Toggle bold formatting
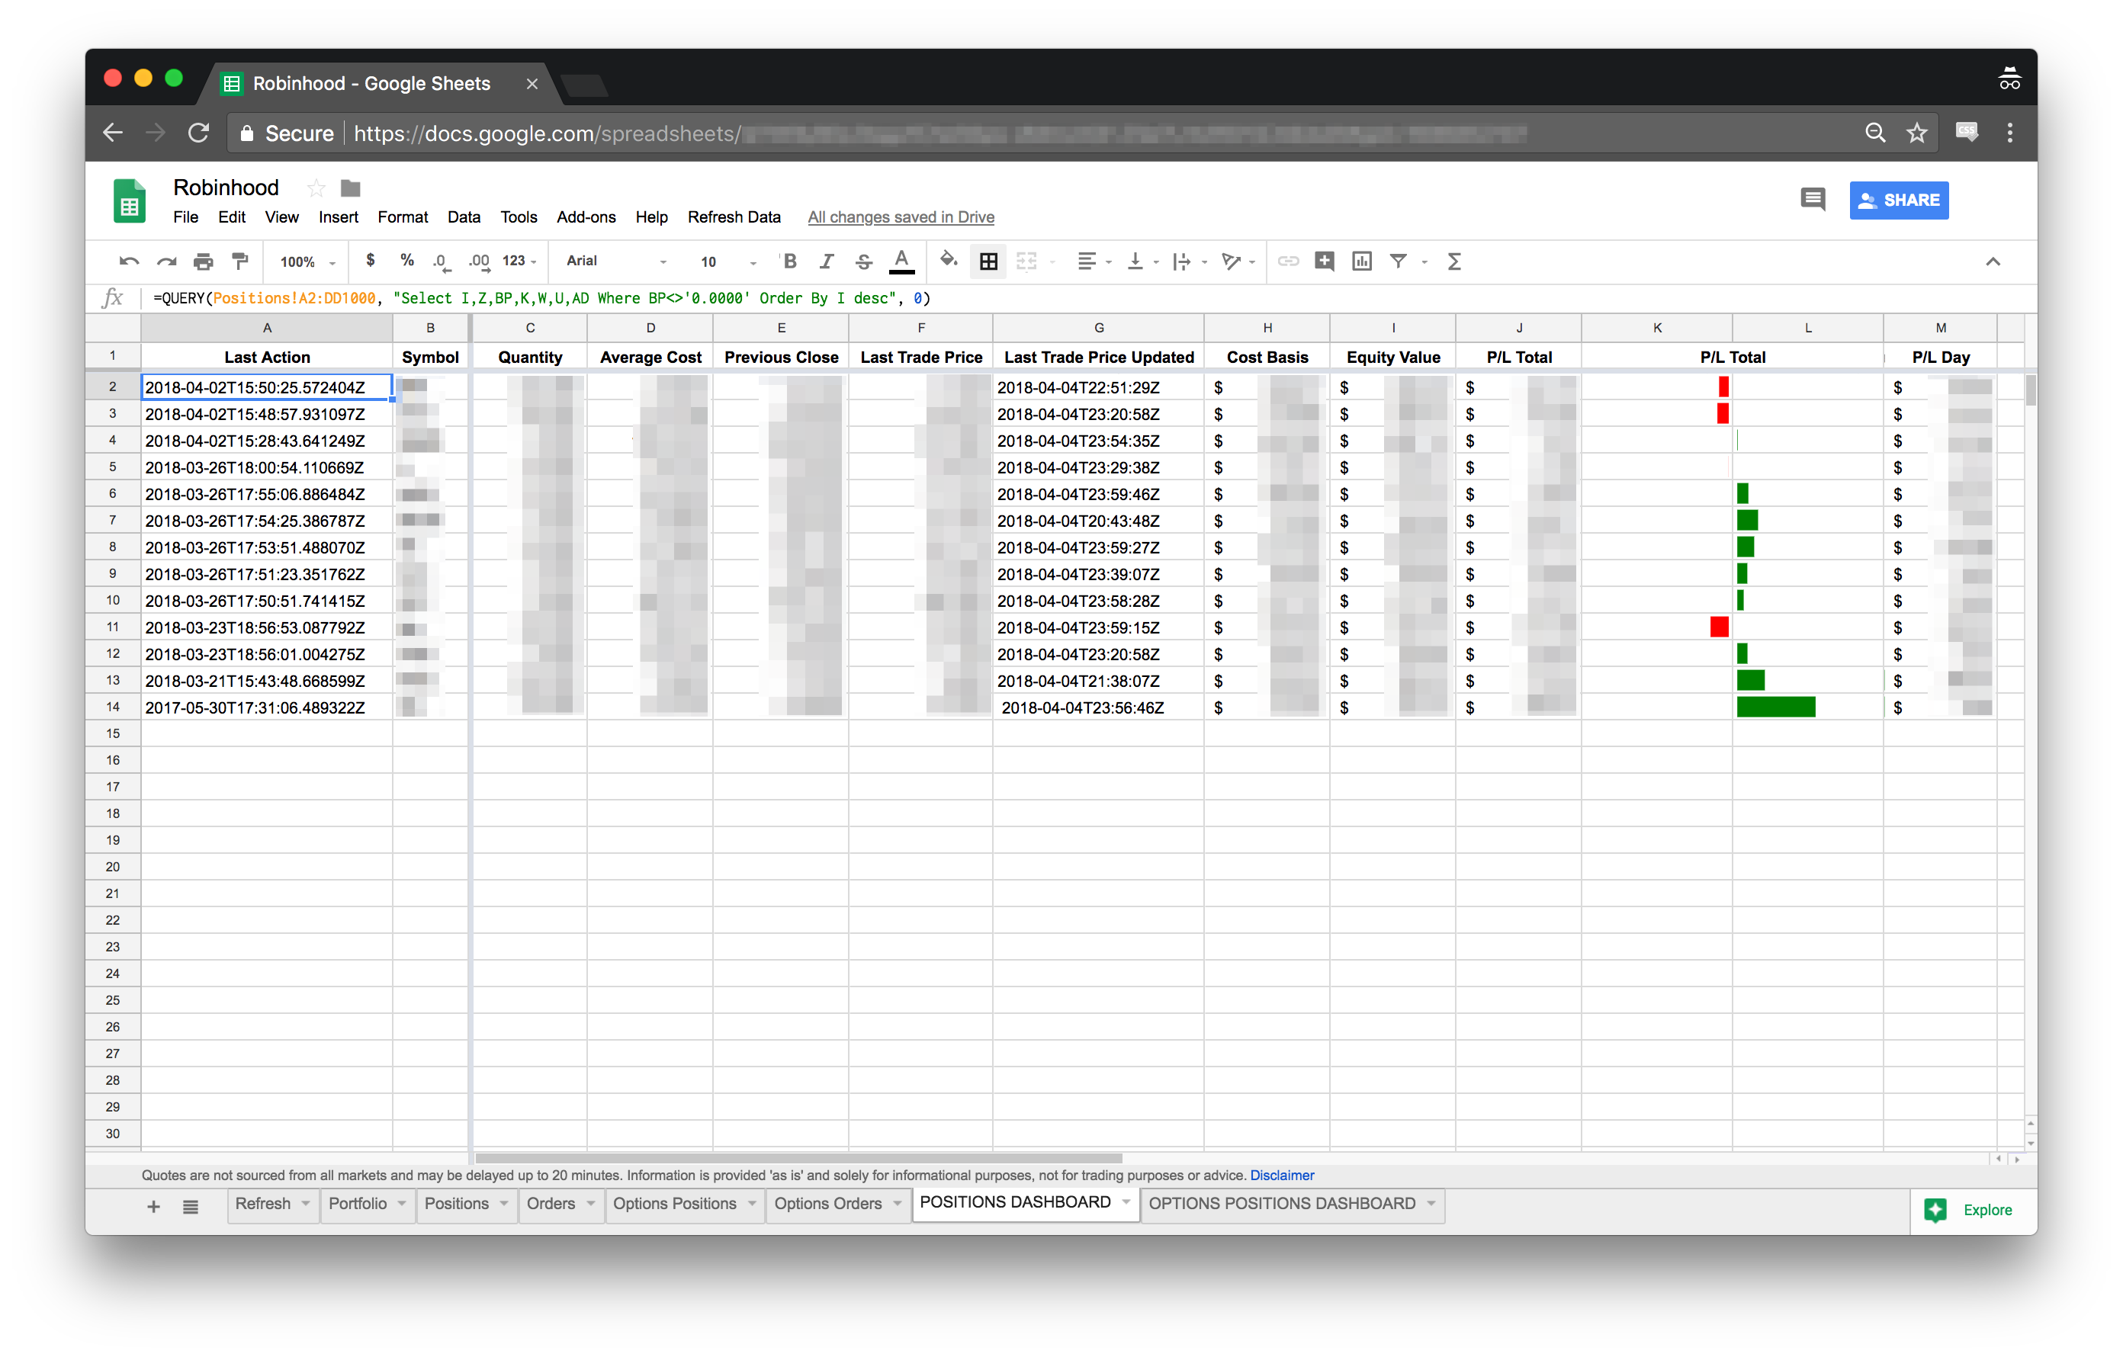2123x1357 pixels. tap(790, 261)
